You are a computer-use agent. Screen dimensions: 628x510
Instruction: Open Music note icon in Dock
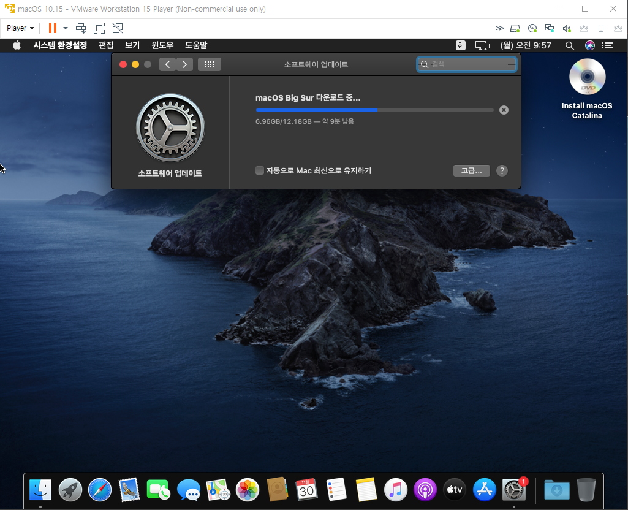tap(395, 490)
